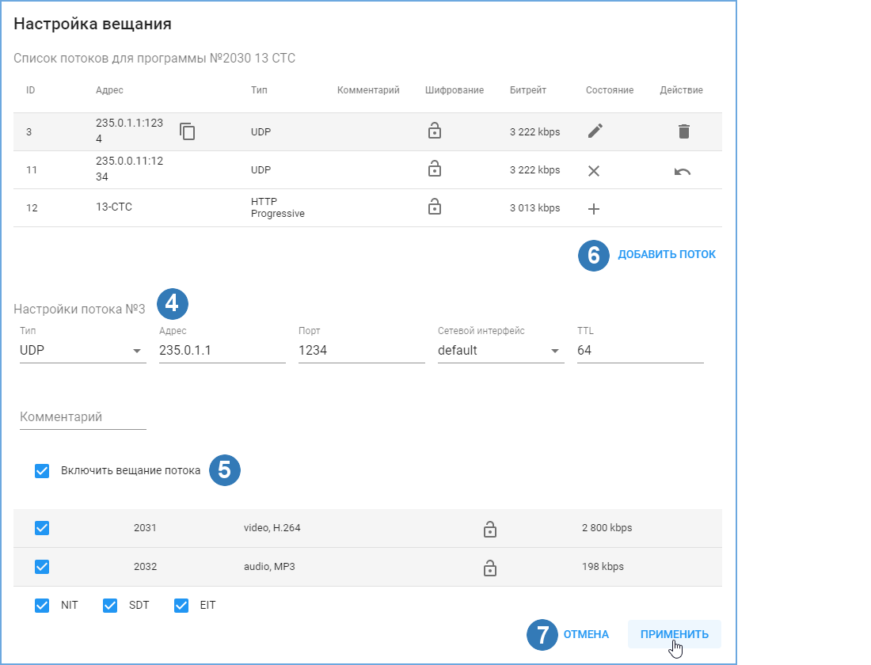Click encryption lock icon for stream 12
This screenshot has height=665, width=871.
pyautogui.click(x=435, y=206)
